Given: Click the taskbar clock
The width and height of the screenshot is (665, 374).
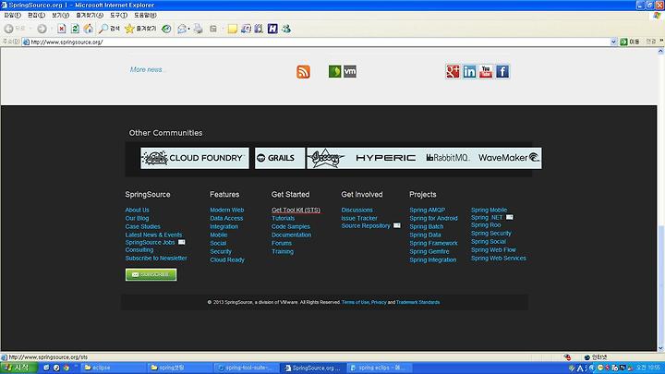Looking at the screenshot, I should tap(647, 368).
